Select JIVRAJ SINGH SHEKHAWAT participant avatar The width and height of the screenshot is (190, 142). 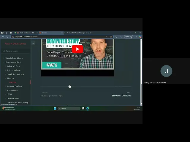coord(166,71)
